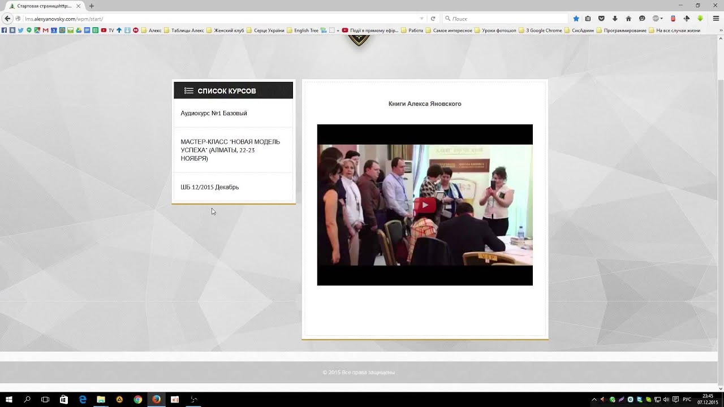Open a new browser tab

(92, 6)
